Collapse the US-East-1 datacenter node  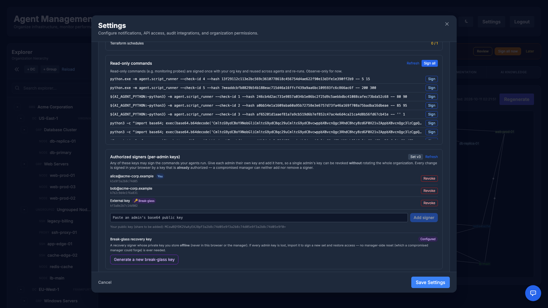click(x=21, y=118)
